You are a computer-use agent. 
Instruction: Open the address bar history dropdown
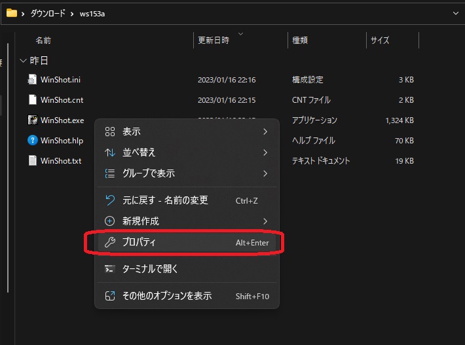coord(456,13)
